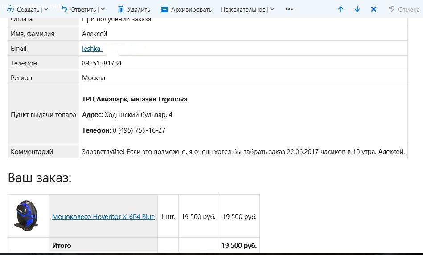
Task: Click the Отмена undo button
Action: coord(404,9)
